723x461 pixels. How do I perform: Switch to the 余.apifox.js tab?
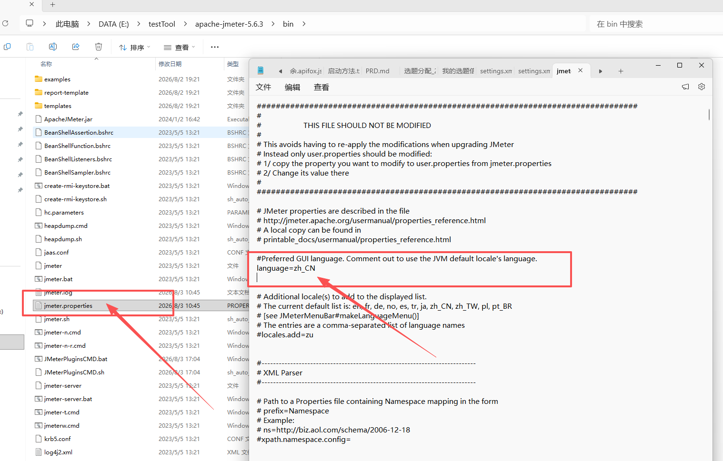(306, 71)
